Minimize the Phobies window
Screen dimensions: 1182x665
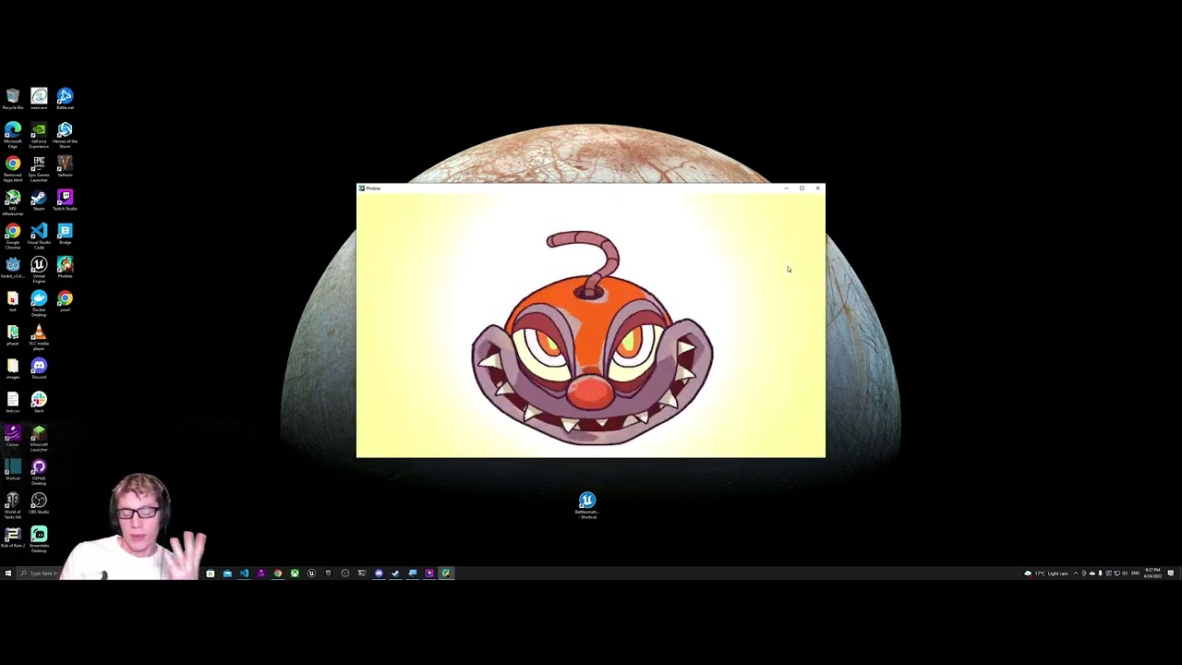click(786, 188)
